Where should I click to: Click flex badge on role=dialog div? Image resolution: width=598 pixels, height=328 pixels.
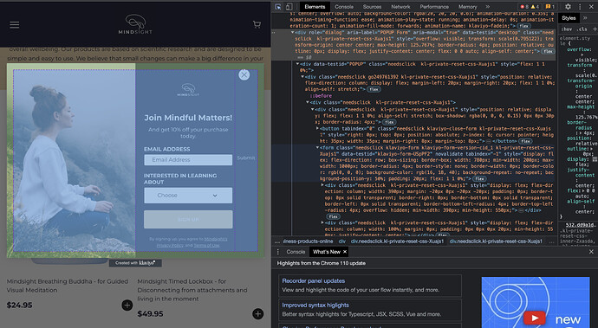549,51
